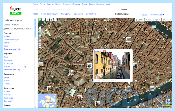Choose Москва in city list

pyautogui.click(x=7, y=36)
